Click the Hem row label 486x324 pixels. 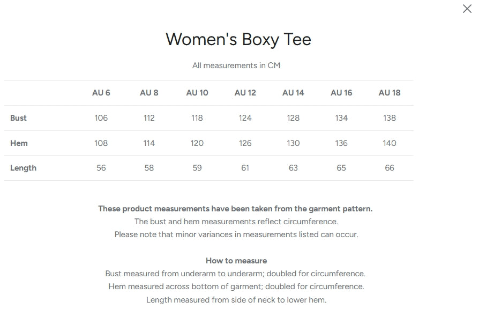click(19, 143)
